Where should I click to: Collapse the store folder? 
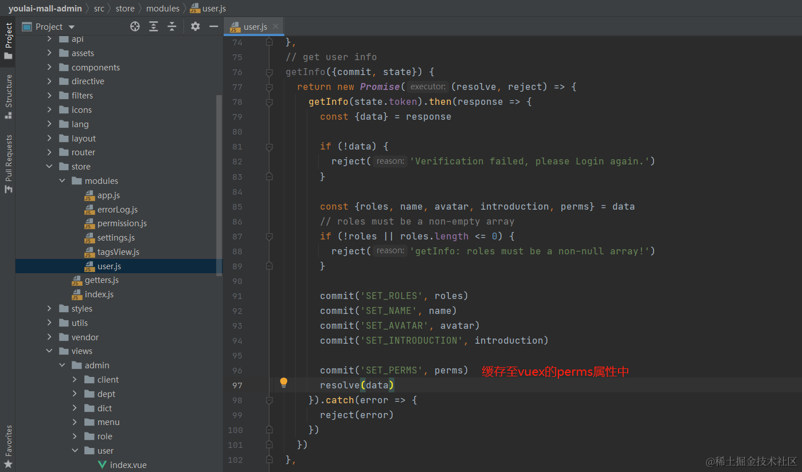pyautogui.click(x=49, y=167)
